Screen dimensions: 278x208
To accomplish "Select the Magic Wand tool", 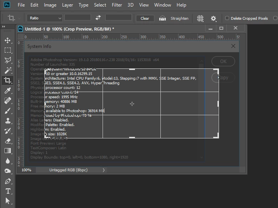I will coord(7,70).
